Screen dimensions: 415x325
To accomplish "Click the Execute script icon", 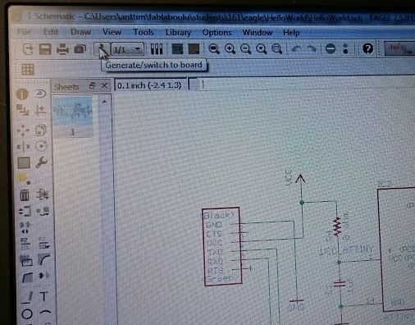I will click(177, 49).
